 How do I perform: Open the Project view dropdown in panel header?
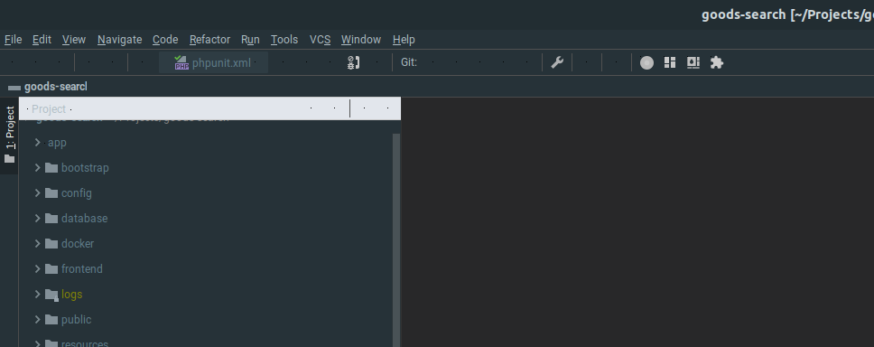(x=49, y=108)
